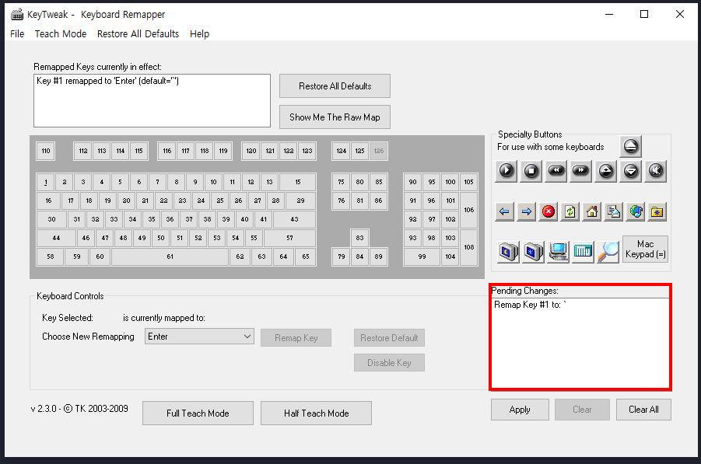Open the Choose New Remapping dropdown
Screen dimensions: 701x464
199,337
